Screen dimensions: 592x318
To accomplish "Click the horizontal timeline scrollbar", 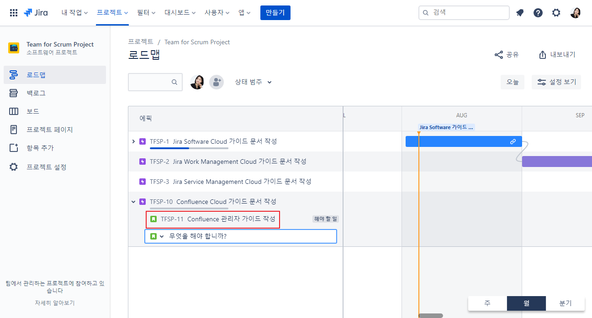I will tap(431, 316).
